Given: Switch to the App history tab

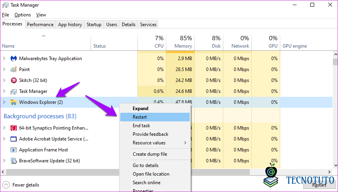Looking at the screenshot, I should pos(70,25).
